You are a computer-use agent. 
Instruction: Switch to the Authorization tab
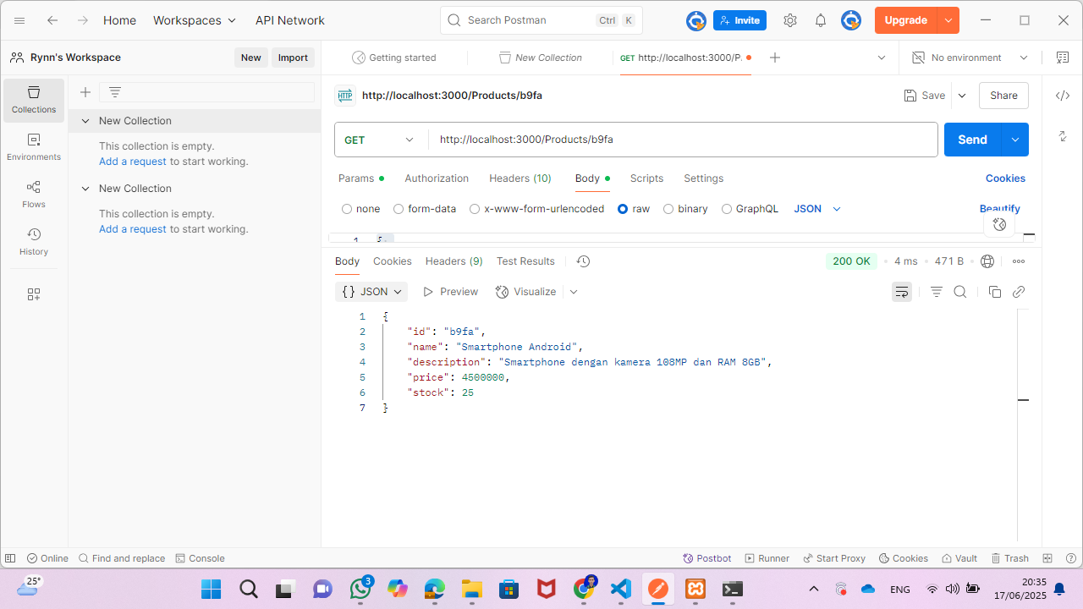point(437,178)
